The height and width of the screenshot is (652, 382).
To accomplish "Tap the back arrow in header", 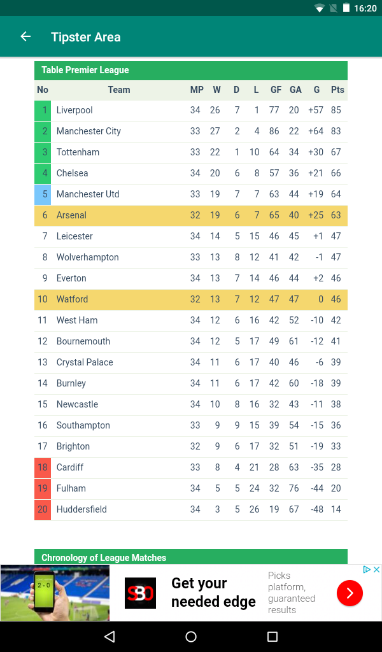I will click(25, 36).
